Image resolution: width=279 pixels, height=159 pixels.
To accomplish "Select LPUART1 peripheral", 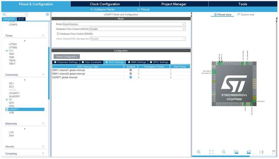I will 14,93.
